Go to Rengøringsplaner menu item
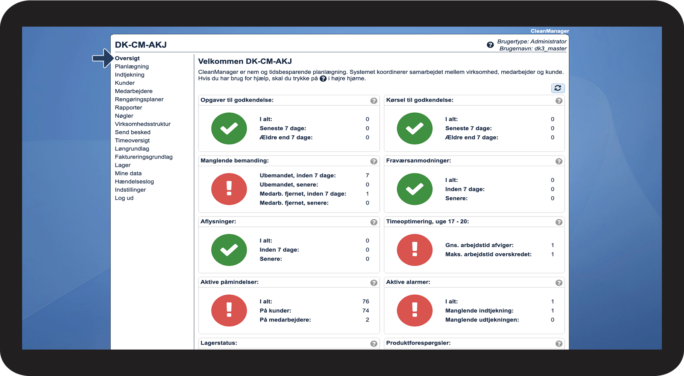The width and height of the screenshot is (684, 376). pos(139,100)
